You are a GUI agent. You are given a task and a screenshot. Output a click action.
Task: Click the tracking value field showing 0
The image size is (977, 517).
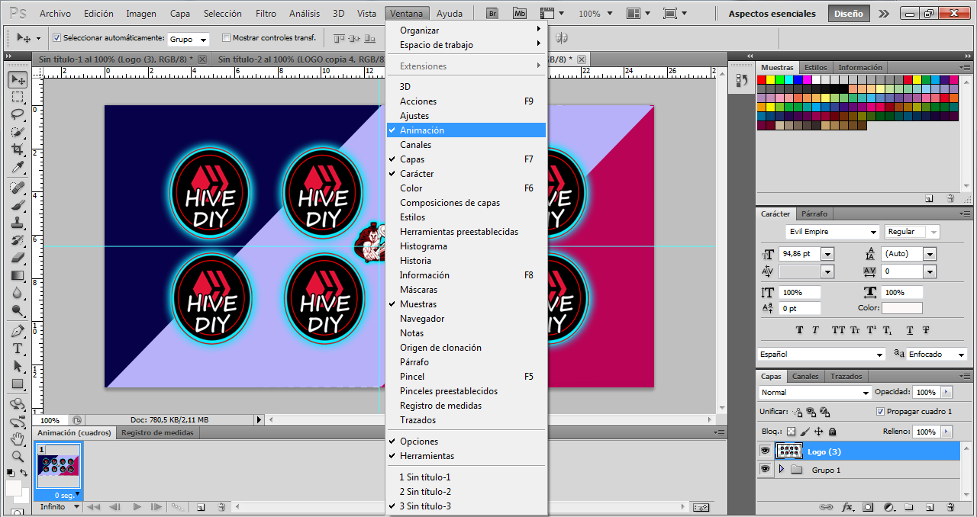click(x=901, y=271)
